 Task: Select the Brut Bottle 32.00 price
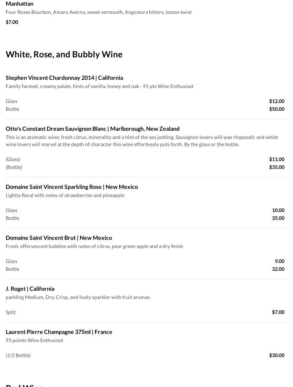(278, 269)
